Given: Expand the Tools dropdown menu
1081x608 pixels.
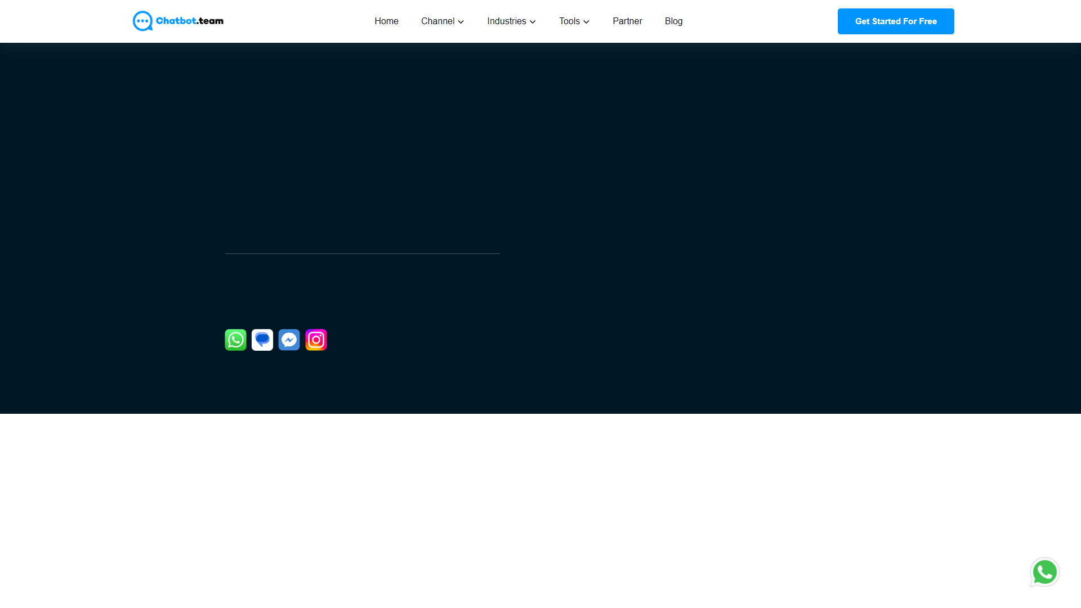Looking at the screenshot, I should tap(574, 21).
